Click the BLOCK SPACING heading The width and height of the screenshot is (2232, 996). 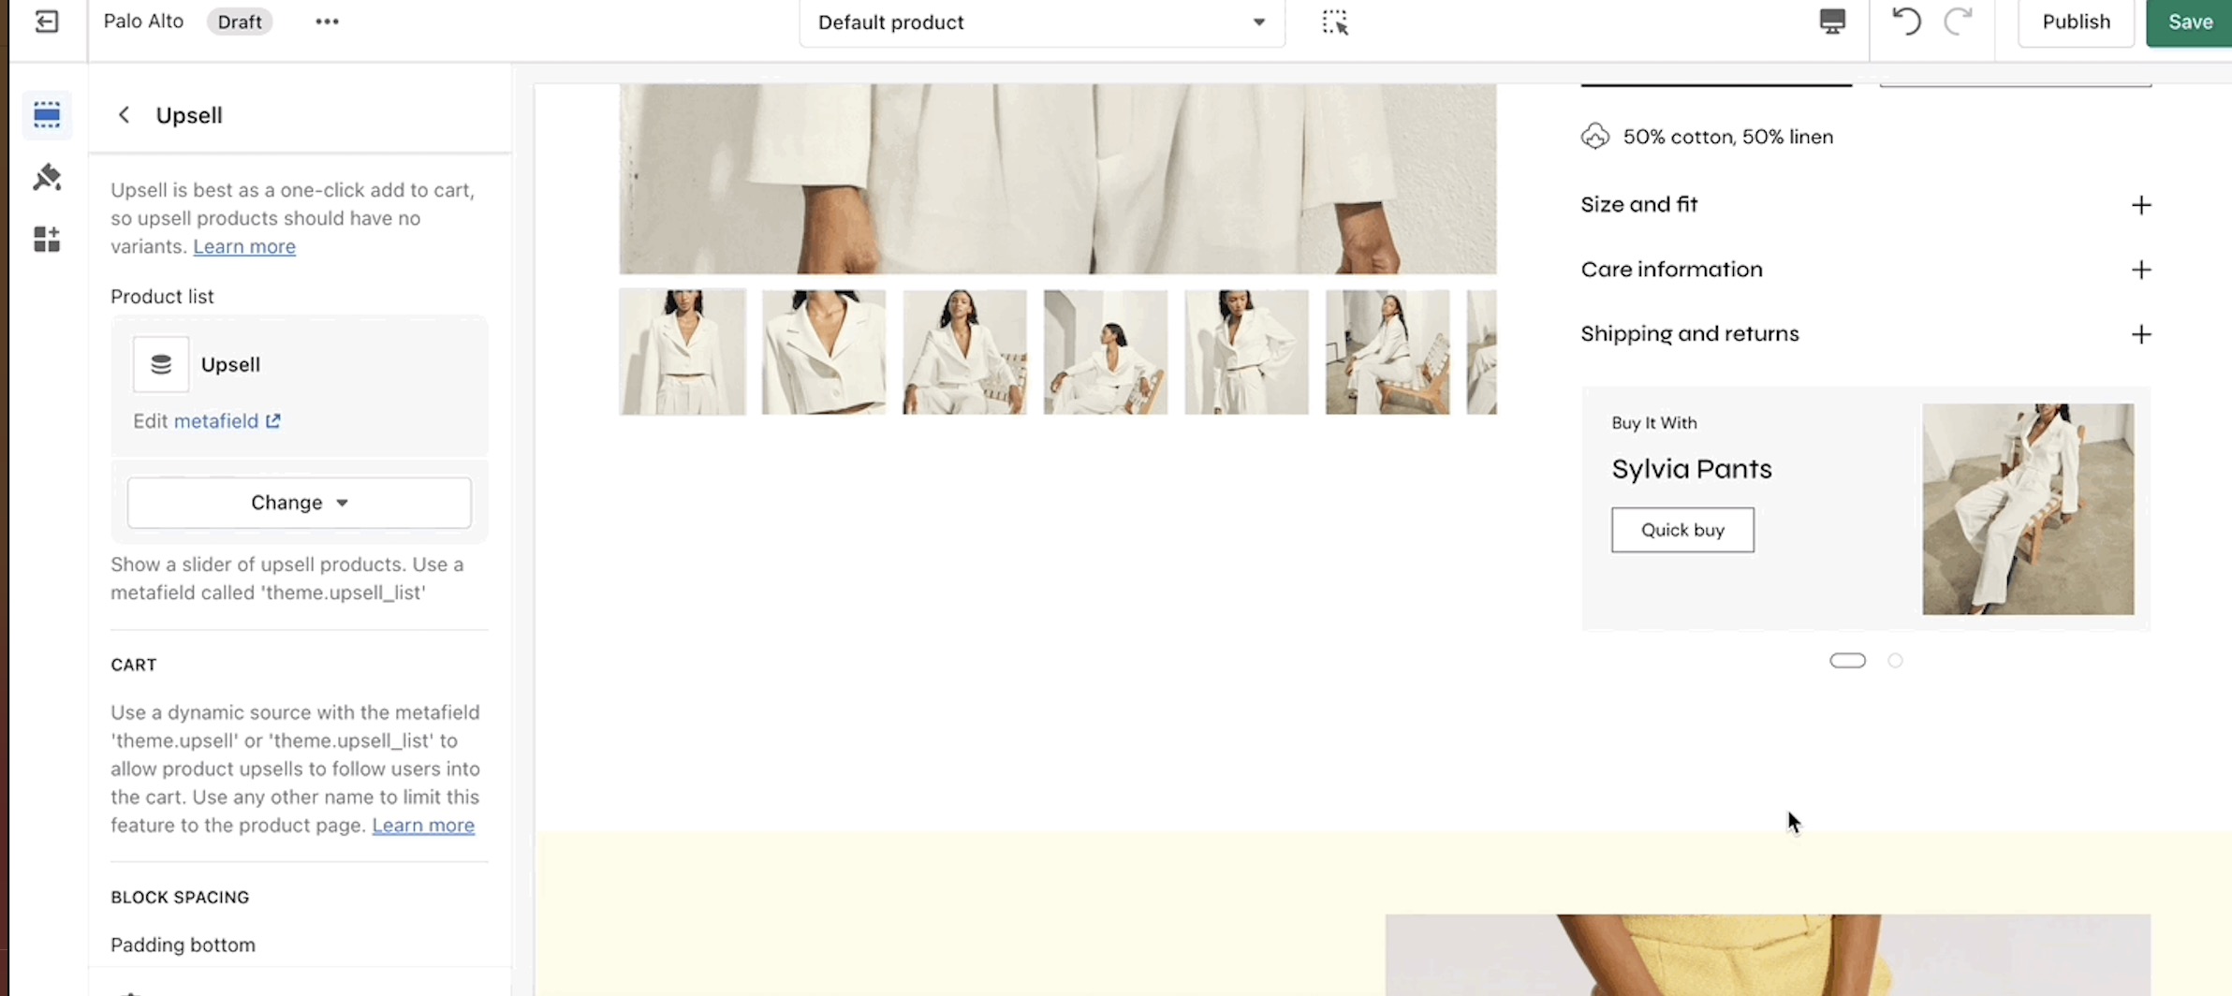pos(180,897)
